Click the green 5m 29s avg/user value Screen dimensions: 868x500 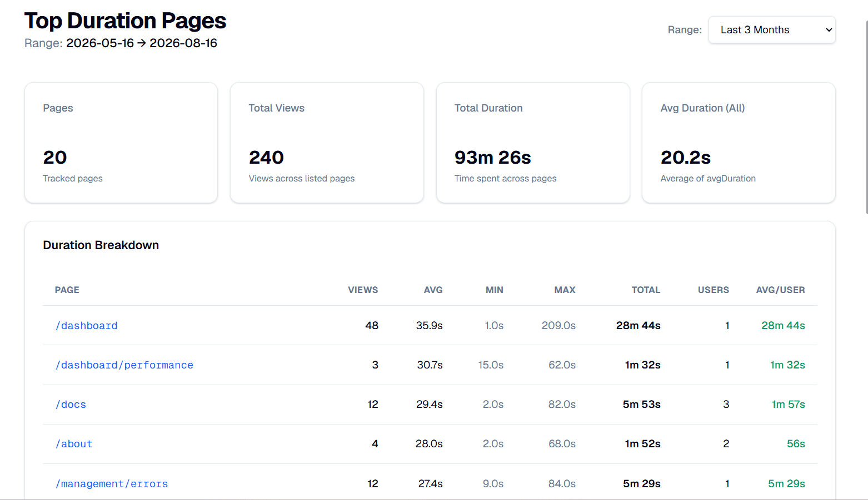[787, 484]
